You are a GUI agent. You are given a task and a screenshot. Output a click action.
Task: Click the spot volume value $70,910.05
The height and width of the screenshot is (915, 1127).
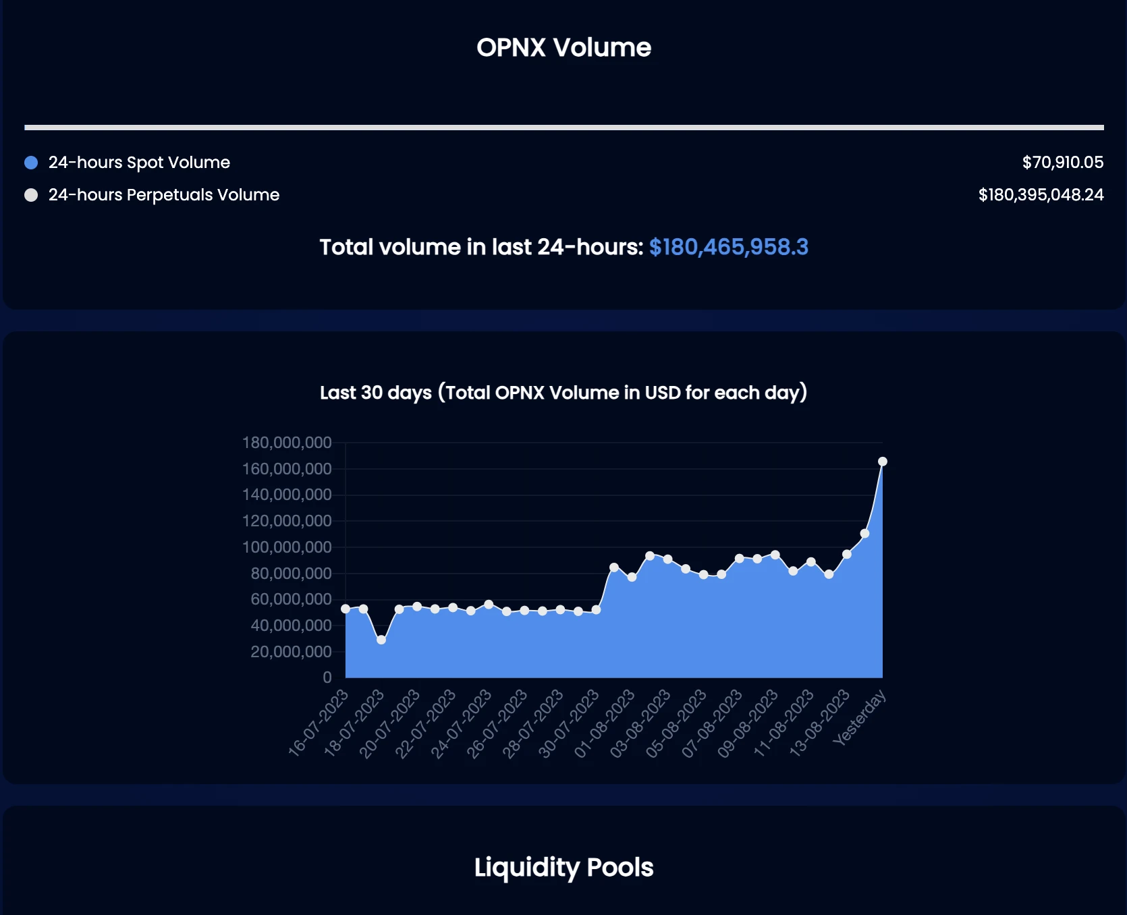click(x=1062, y=163)
